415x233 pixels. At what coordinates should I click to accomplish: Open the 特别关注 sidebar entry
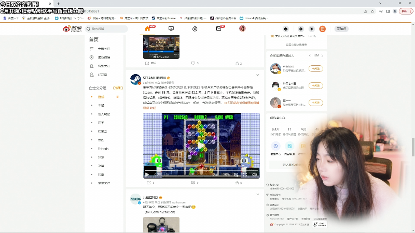[x=104, y=66]
